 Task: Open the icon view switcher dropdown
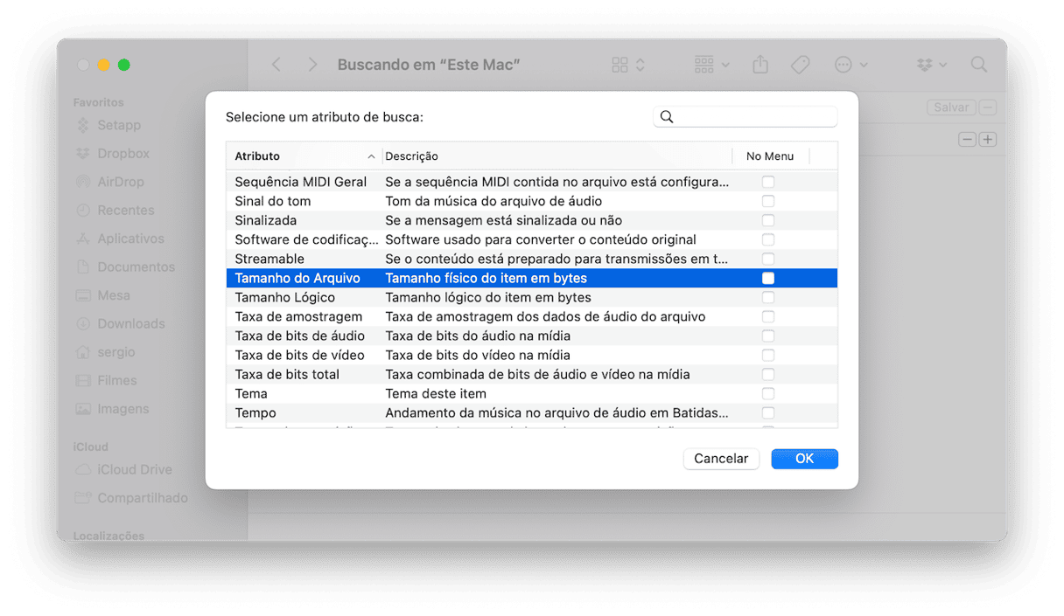click(629, 65)
